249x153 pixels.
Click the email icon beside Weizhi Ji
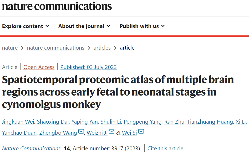click(112, 131)
